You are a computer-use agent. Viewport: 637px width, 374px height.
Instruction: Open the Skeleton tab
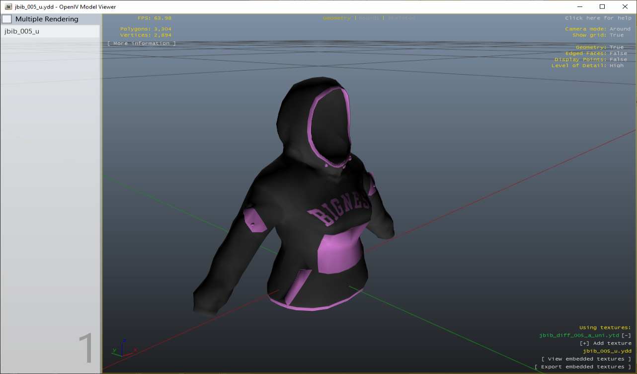click(x=401, y=17)
